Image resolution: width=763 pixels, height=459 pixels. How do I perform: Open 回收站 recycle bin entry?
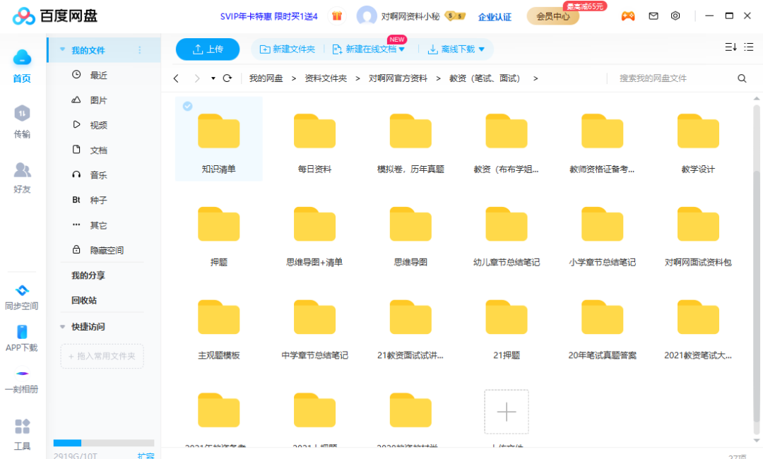click(84, 300)
